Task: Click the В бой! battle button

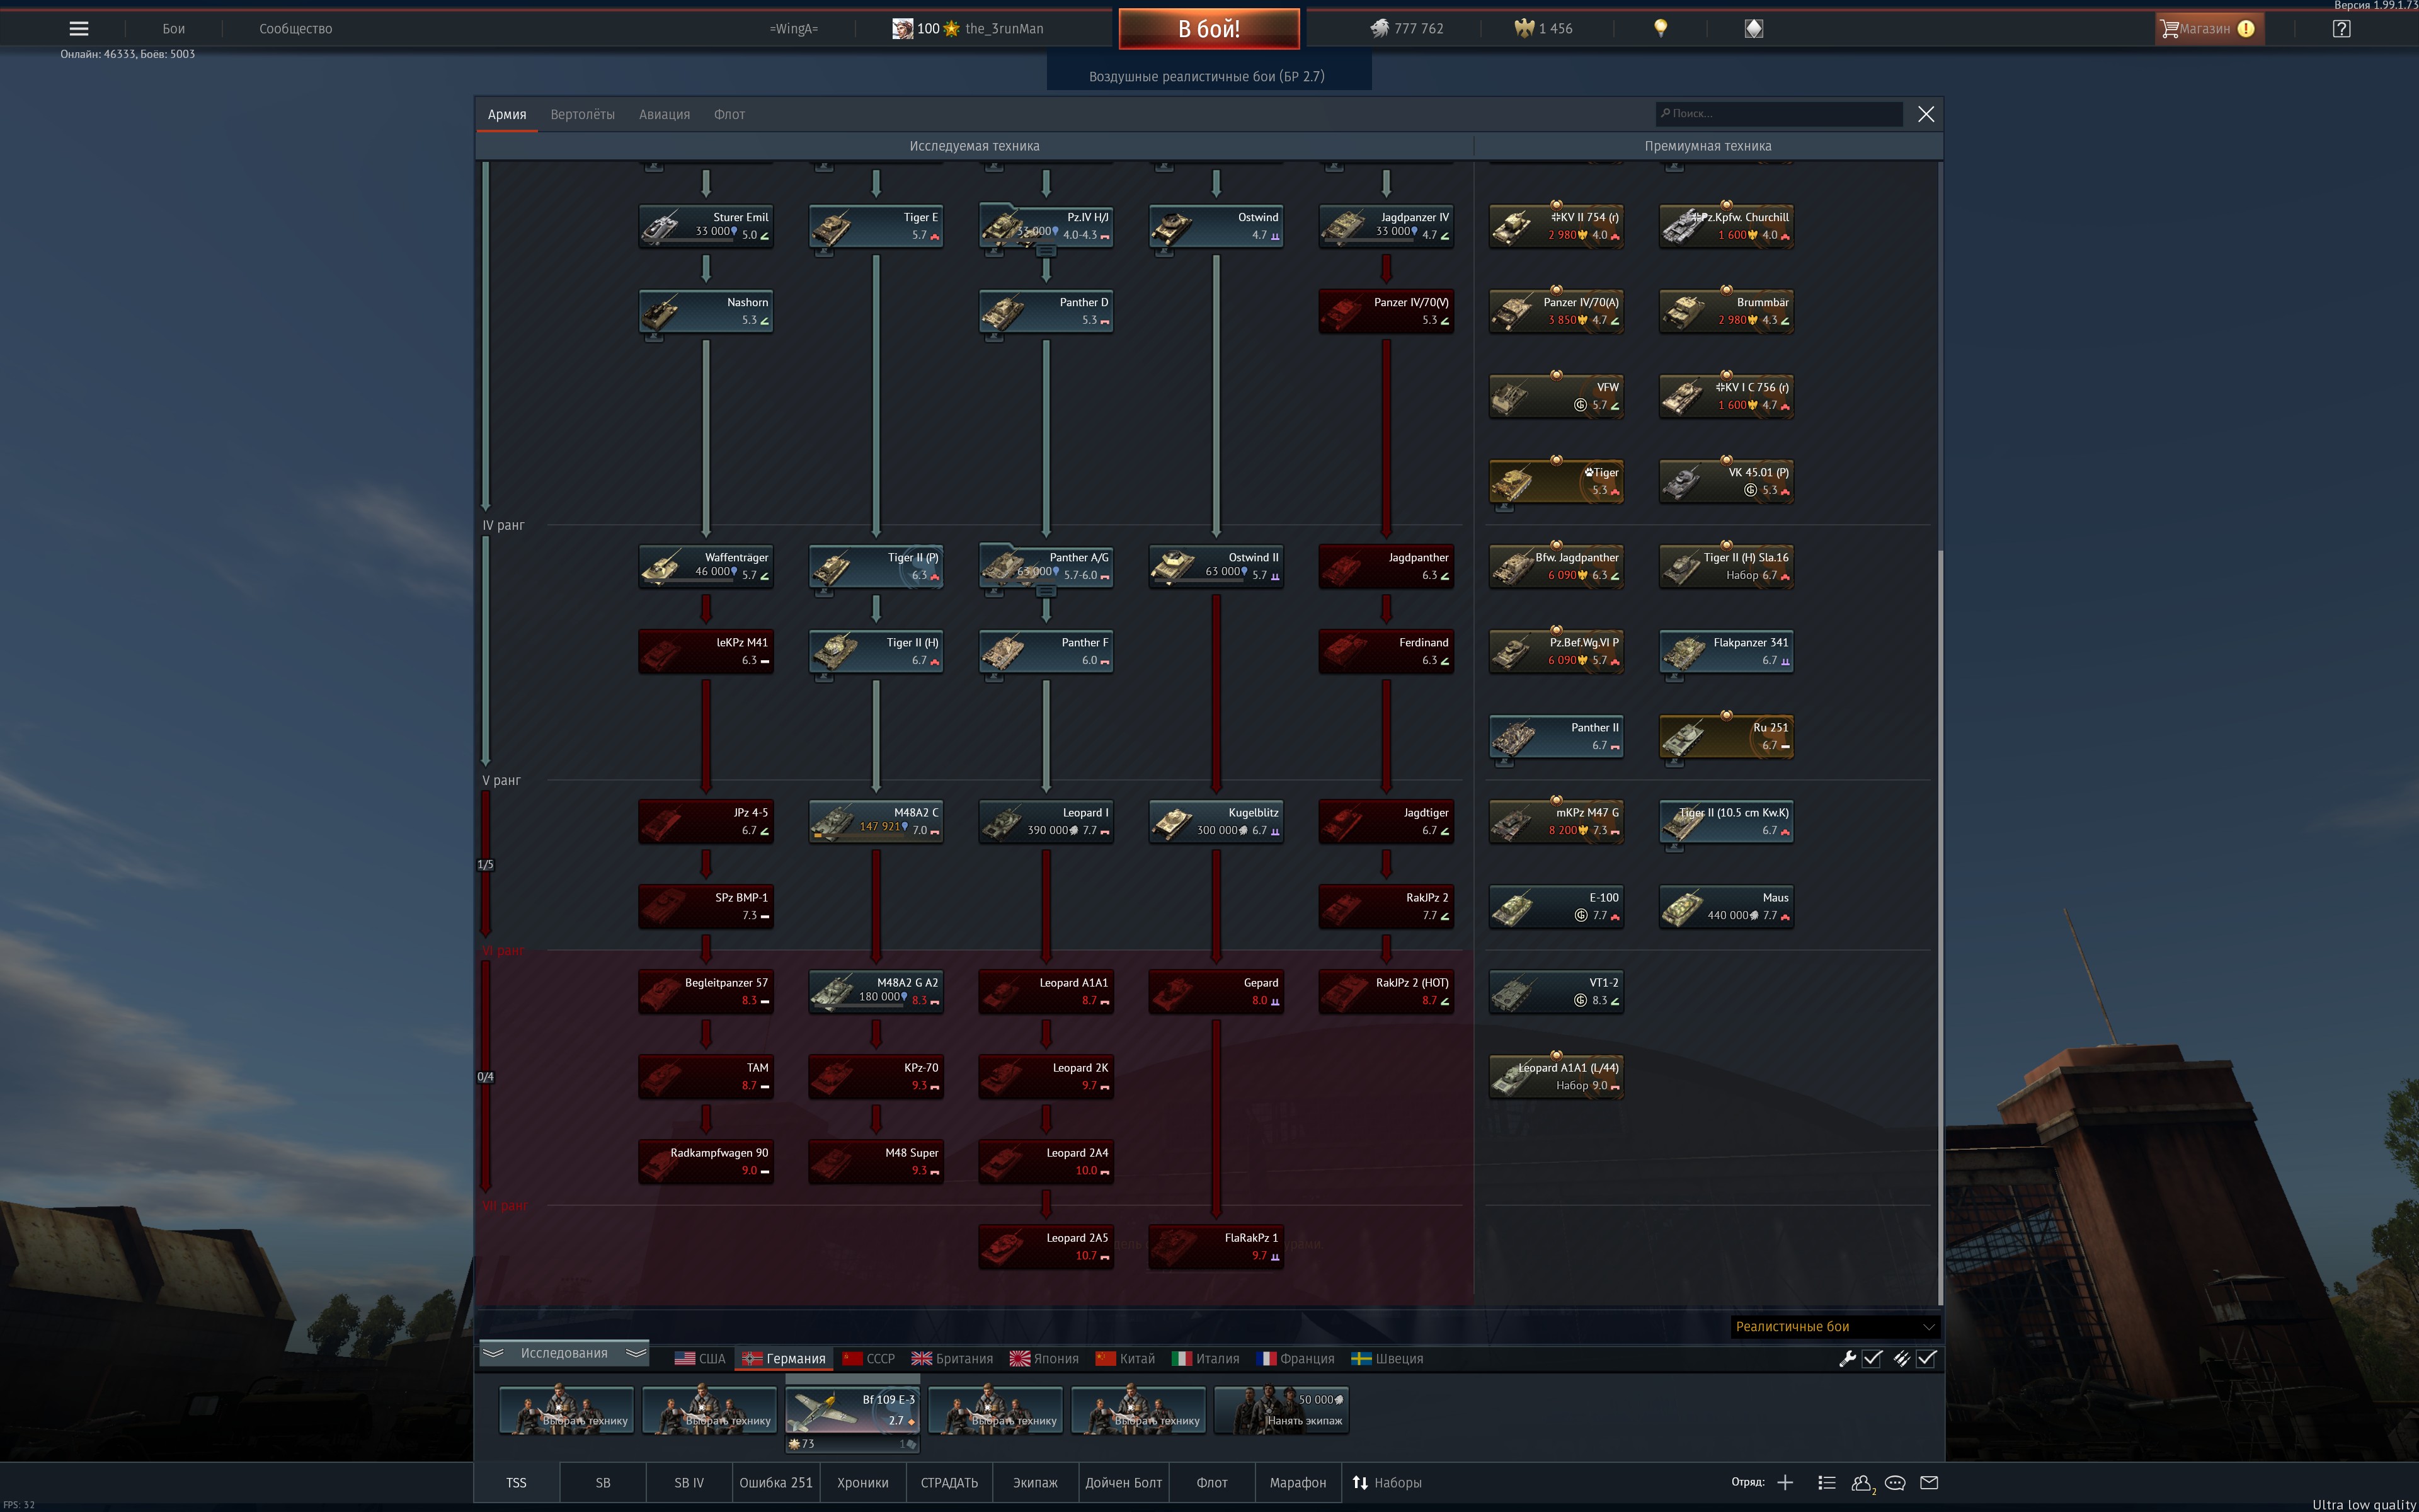Action: coord(1208,29)
